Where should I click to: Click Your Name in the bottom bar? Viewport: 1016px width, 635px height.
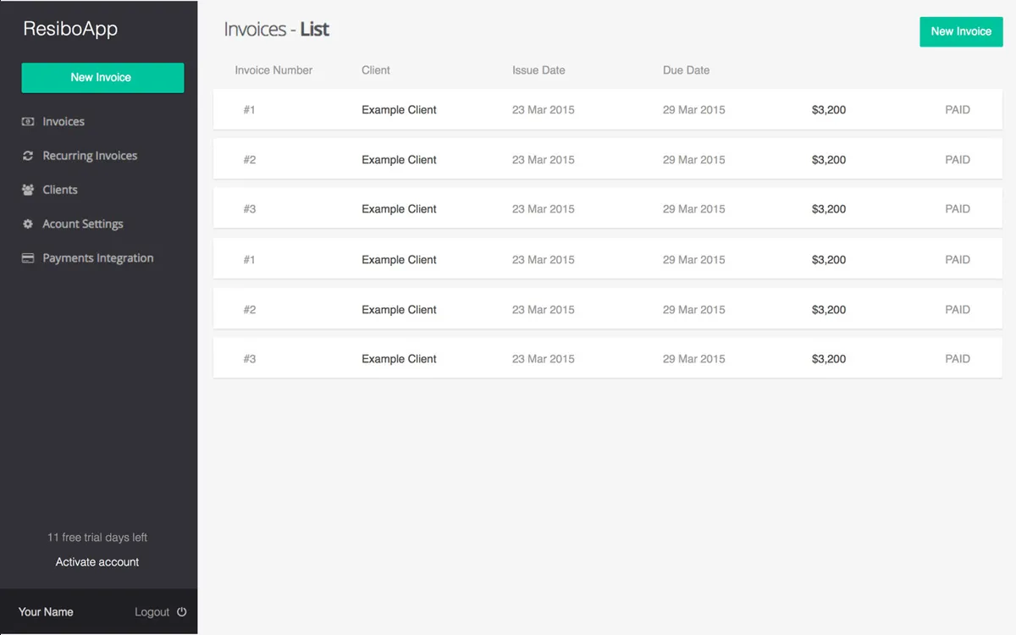pos(46,611)
